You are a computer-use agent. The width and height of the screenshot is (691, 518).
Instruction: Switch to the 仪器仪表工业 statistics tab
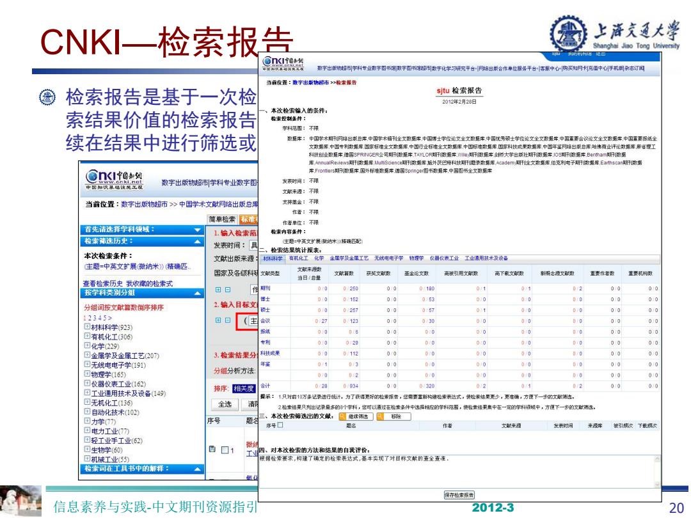point(444,258)
